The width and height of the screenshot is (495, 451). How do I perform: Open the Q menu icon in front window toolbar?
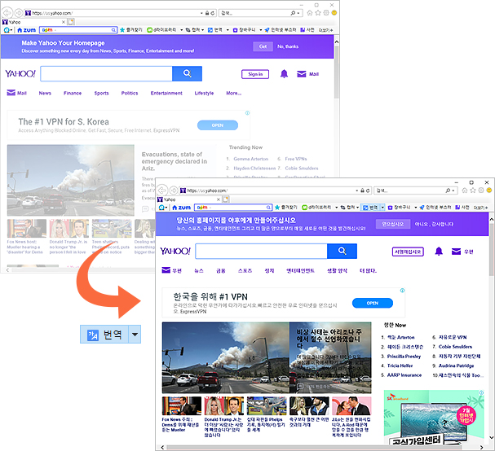point(162,208)
